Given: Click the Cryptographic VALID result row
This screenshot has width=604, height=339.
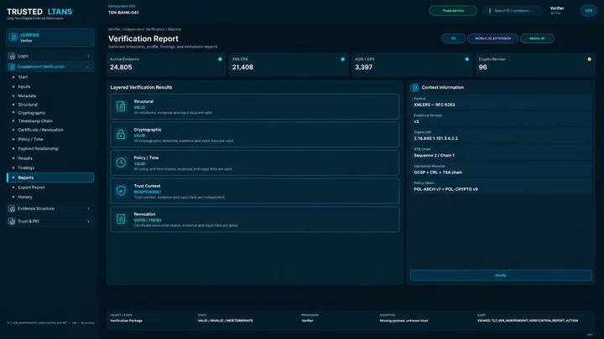Looking at the screenshot, I should [x=255, y=135].
